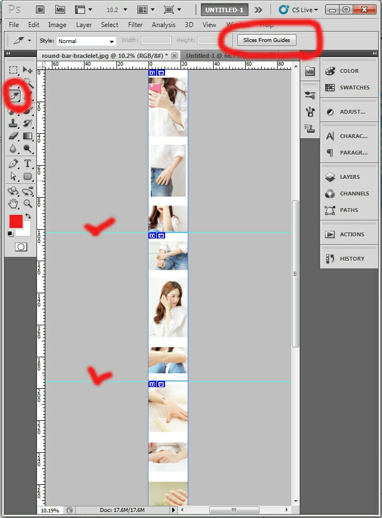Viewport: 382px width, 518px height.
Task: Select the 3D Object Rotate tool
Action: [13, 191]
